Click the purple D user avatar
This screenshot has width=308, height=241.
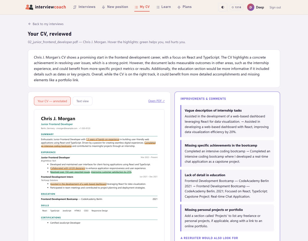pos(251,7)
